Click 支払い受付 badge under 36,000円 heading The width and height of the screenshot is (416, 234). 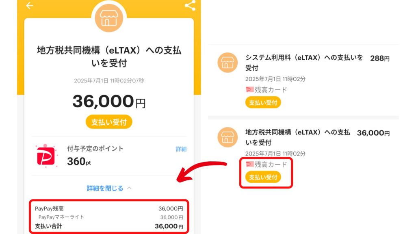coord(109,122)
